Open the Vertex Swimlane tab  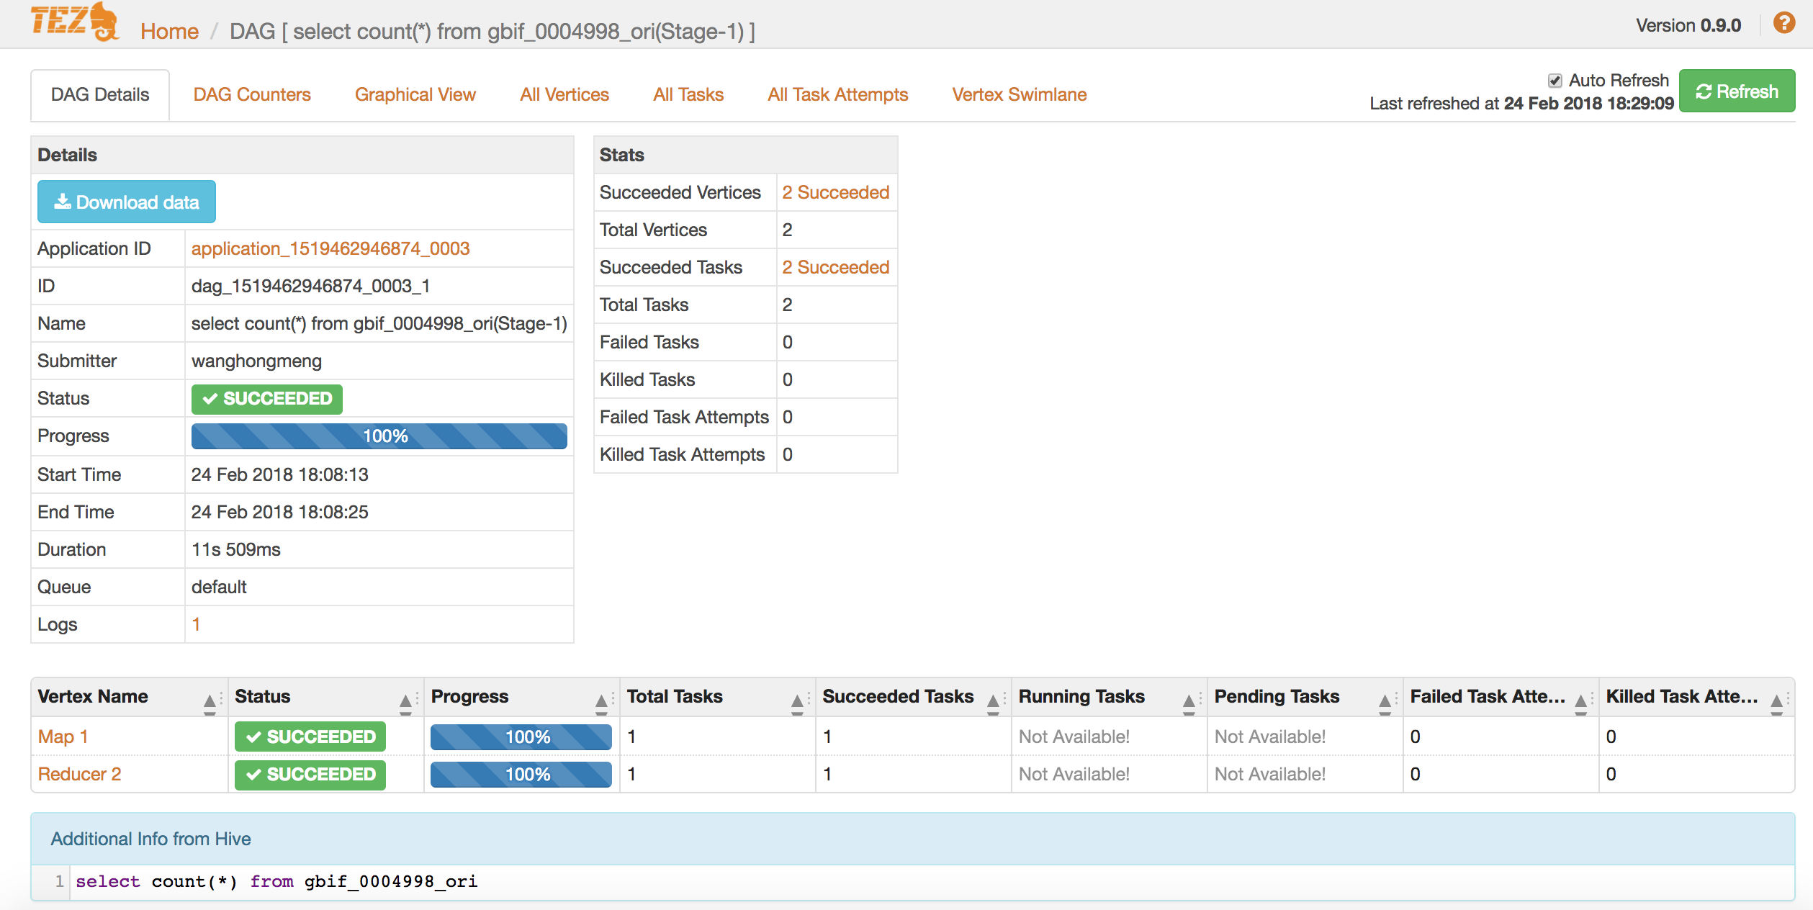1019,94
